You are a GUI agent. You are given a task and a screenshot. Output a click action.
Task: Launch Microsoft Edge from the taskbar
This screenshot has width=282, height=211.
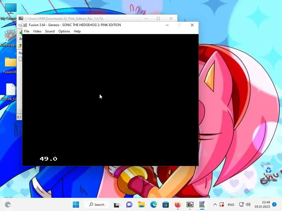154,204
